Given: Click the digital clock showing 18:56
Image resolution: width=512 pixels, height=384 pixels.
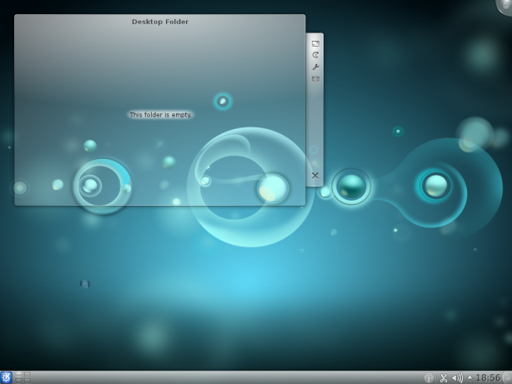Looking at the screenshot, I should click(x=488, y=378).
